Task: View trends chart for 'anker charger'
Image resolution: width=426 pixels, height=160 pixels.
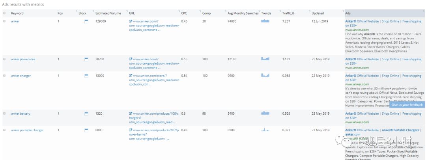Action: [265, 75]
